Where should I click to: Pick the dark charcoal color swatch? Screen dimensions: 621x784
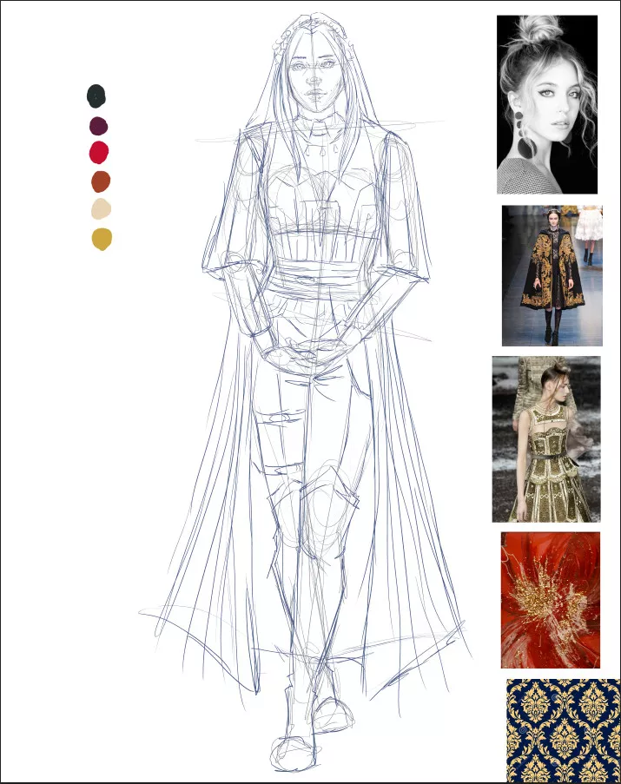pos(96,96)
